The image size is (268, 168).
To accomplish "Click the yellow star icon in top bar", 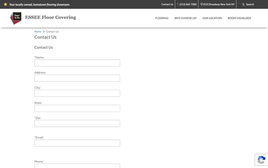I will point(5,4).
